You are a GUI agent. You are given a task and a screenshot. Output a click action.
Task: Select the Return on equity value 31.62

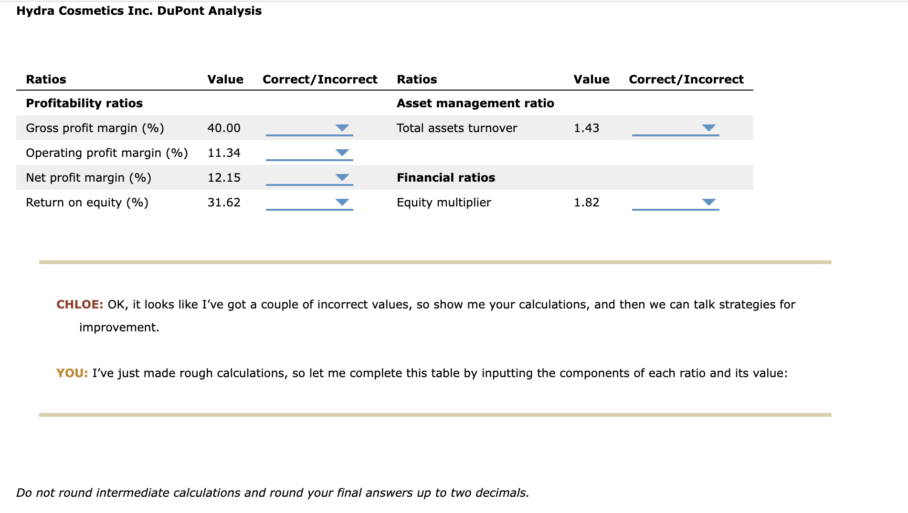coord(223,202)
